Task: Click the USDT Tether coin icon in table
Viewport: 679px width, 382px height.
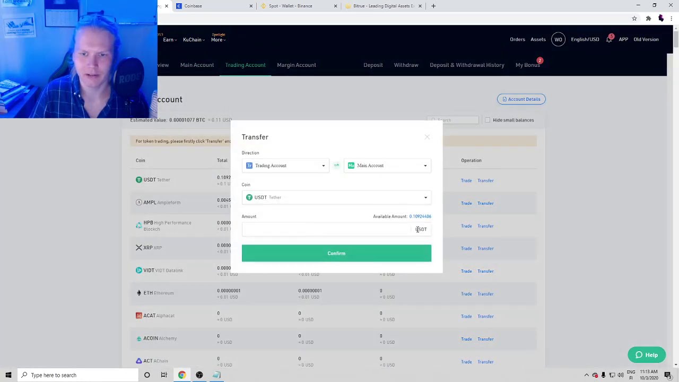Action: (x=139, y=180)
